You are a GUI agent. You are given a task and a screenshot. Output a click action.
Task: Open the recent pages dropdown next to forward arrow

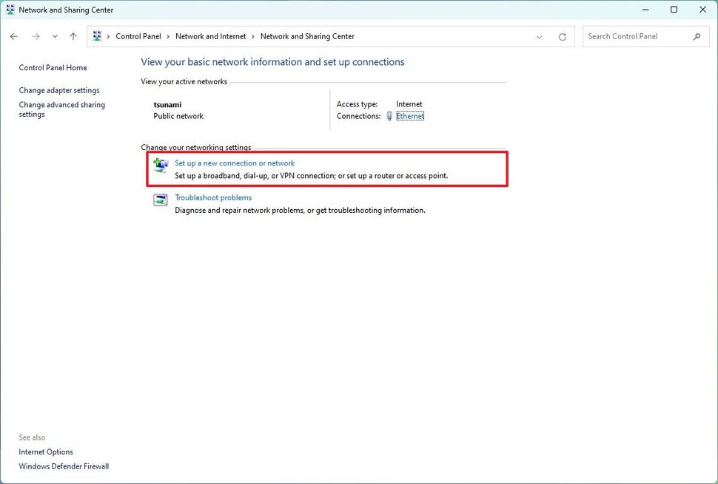coord(55,35)
